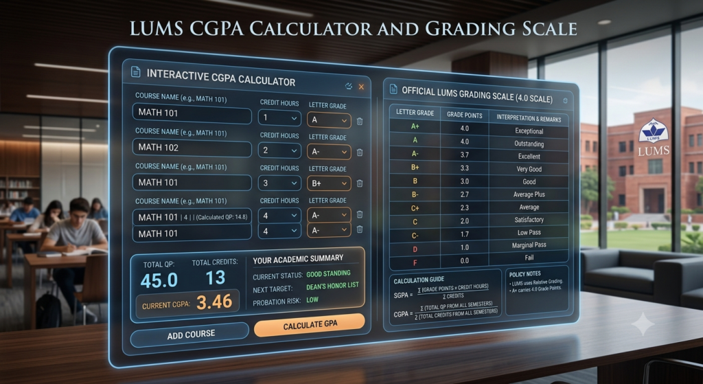The image size is (703, 384).
Task: Click the 0.0 grade points cell
Action: [465, 260]
